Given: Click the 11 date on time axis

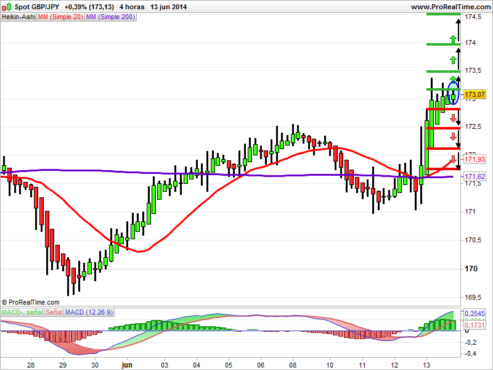Looking at the screenshot, I should point(362,365).
